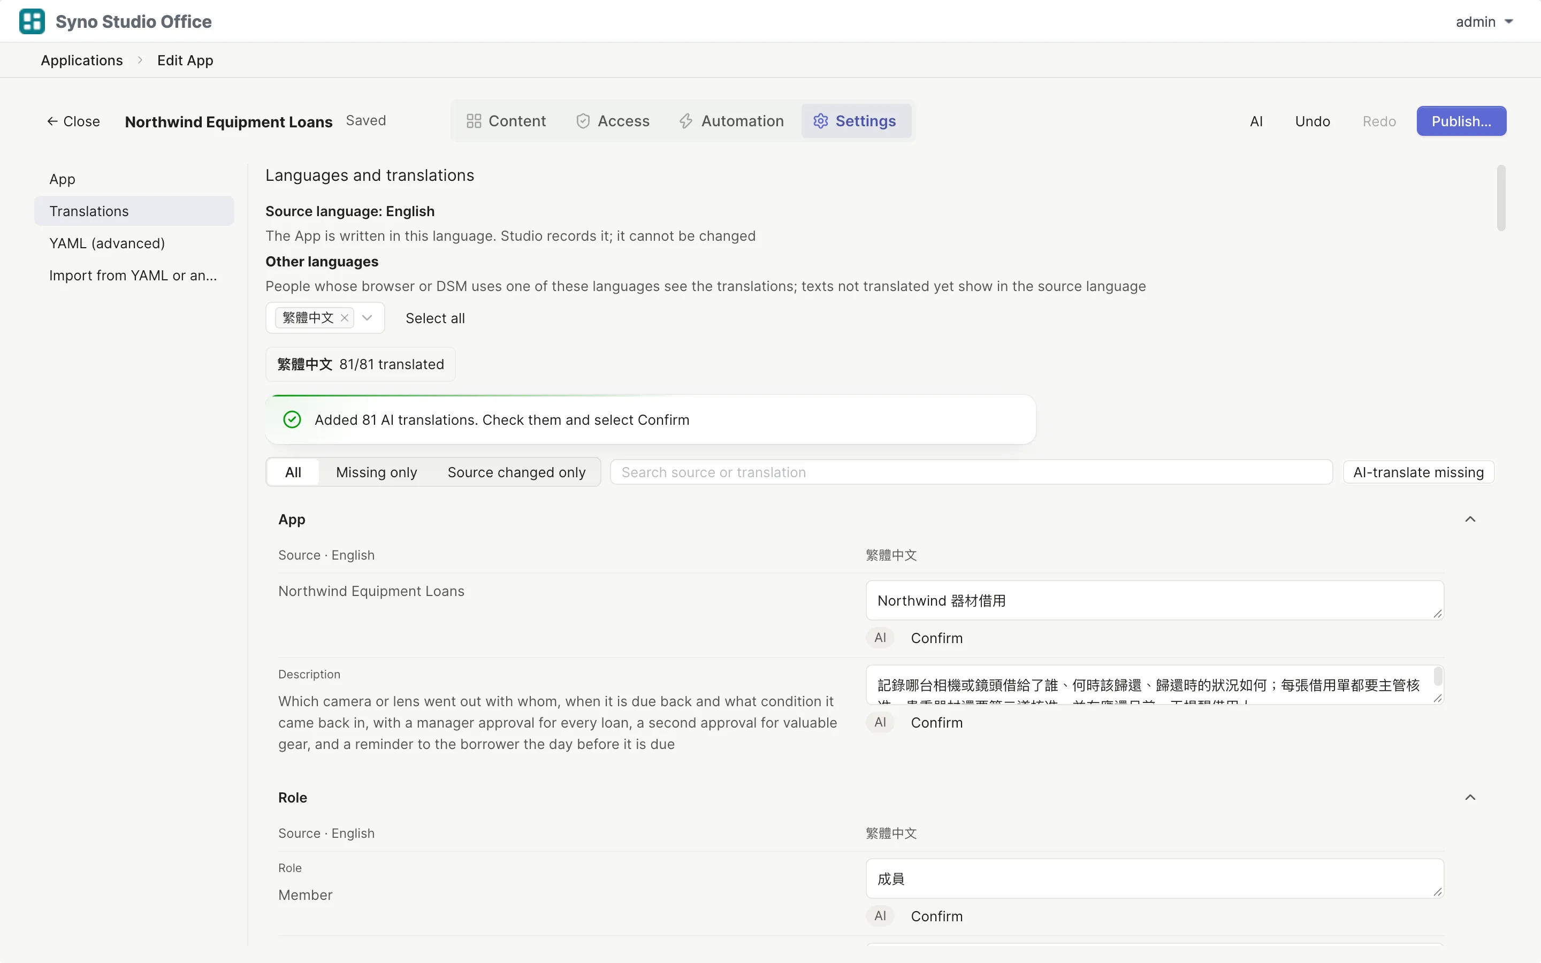
Task: Click the Description textbox inner scrollbar
Action: [1438, 676]
